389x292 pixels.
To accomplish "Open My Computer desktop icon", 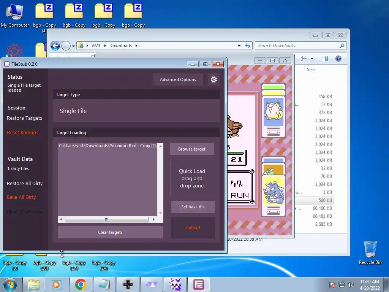I will (x=15, y=15).
